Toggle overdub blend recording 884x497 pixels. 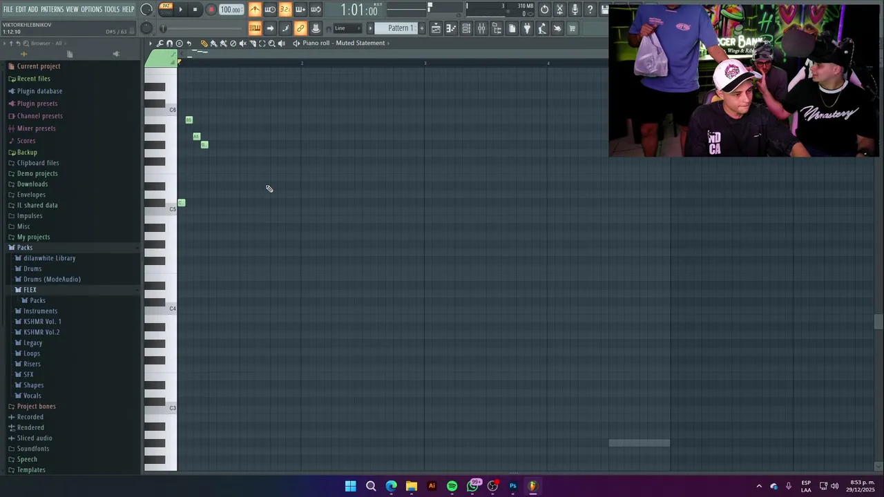coord(300,10)
